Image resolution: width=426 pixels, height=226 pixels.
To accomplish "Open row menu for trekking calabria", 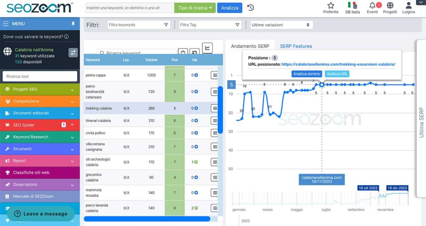I will pos(215,108).
